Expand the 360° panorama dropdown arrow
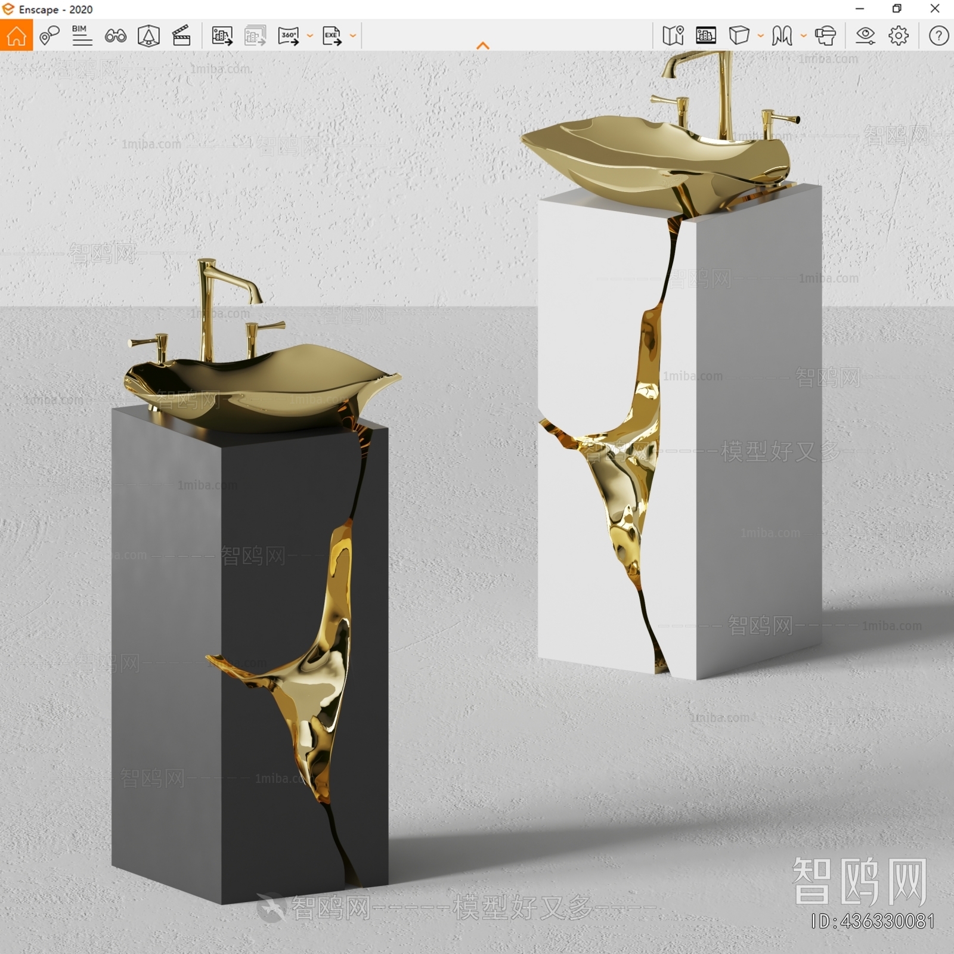 coord(310,36)
